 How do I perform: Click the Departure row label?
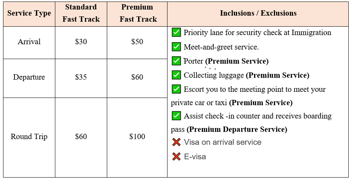(29, 77)
